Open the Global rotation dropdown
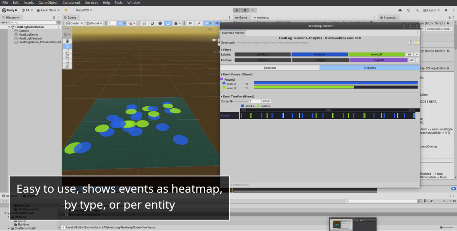The image size is (457, 231). click(x=94, y=23)
